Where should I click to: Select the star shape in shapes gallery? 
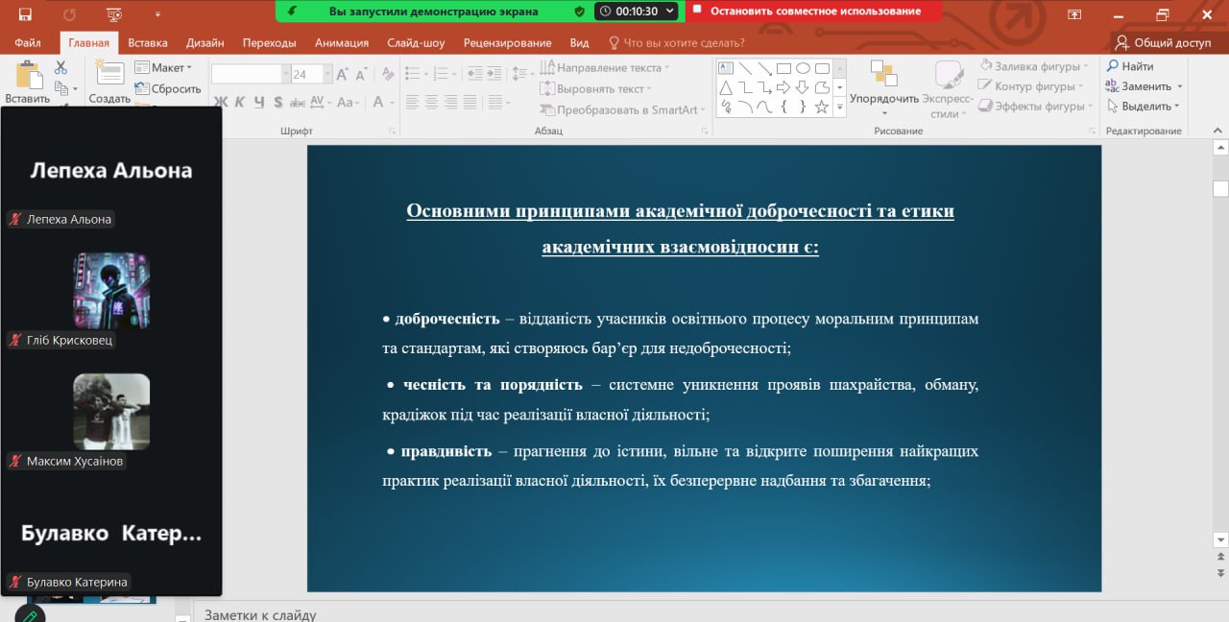(821, 107)
